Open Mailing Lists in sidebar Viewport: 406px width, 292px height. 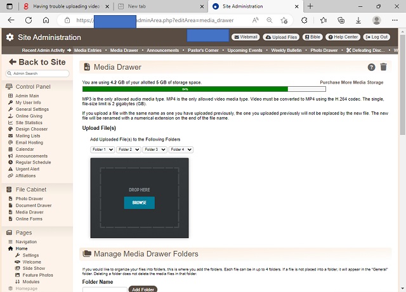(x=28, y=136)
